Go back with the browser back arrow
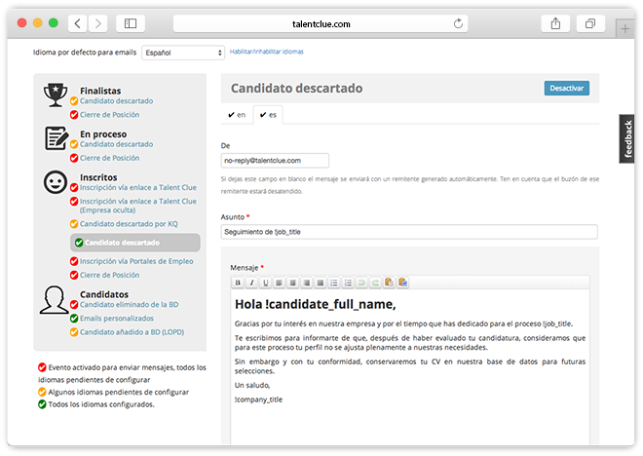Screen dimensions: 643x456 click(78, 23)
